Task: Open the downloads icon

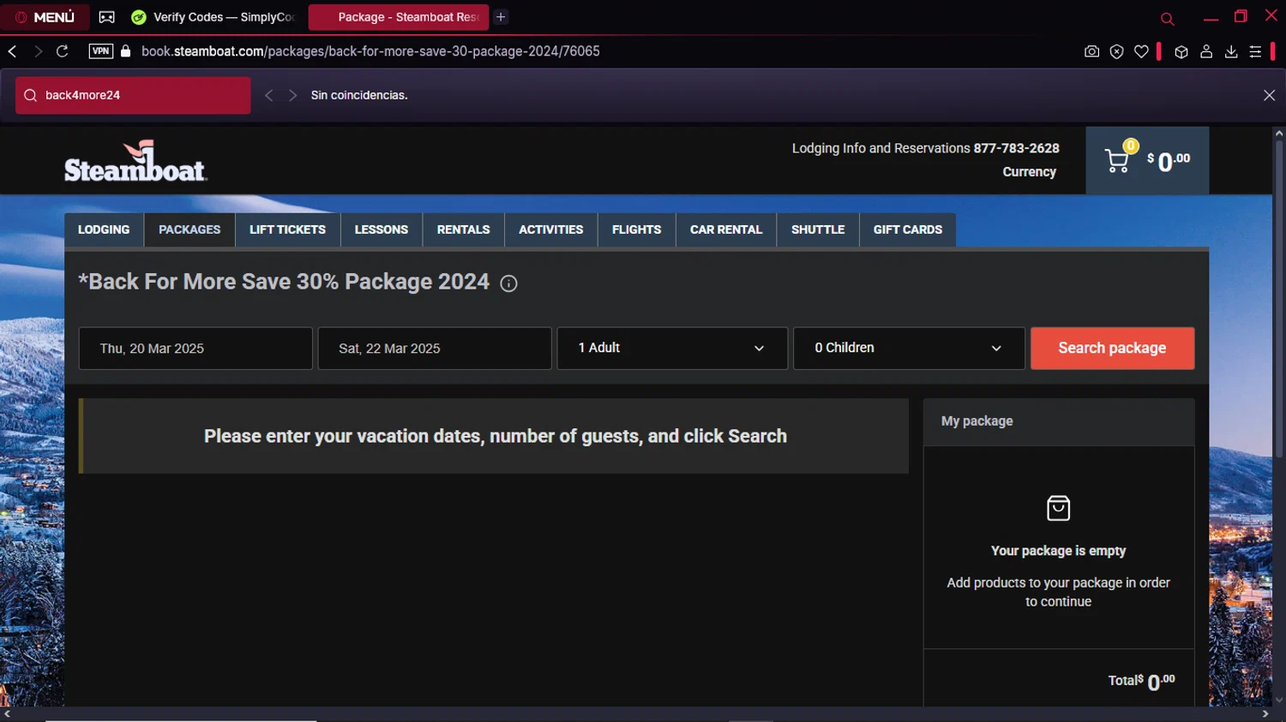Action: [1231, 51]
